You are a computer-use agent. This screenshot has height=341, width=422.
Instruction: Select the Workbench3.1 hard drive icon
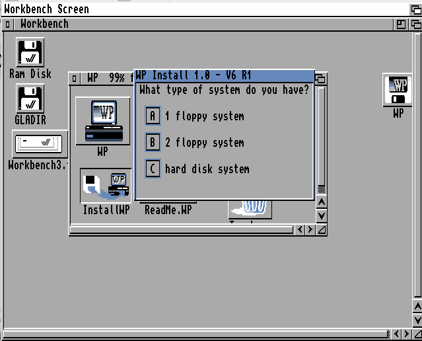39,144
